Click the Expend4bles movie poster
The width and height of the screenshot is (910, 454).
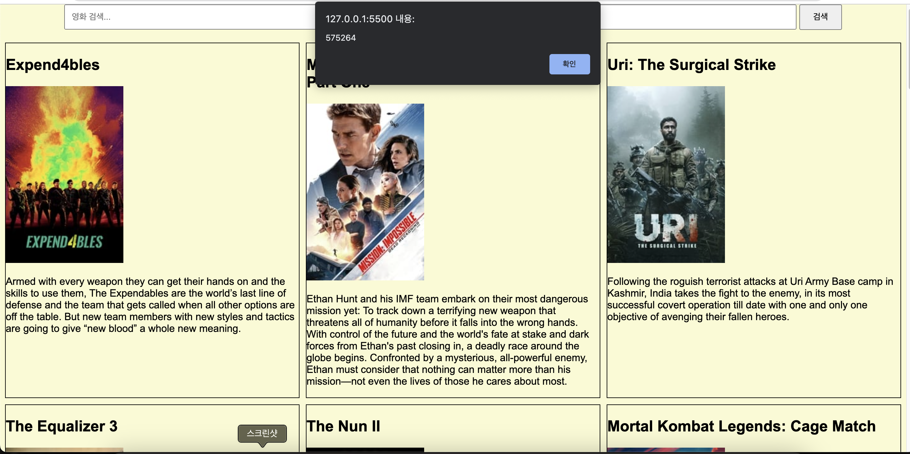point(64,174)
